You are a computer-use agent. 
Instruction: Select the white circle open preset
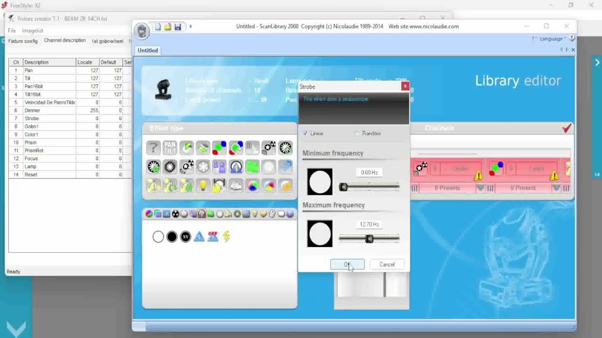tap(158, 237)
